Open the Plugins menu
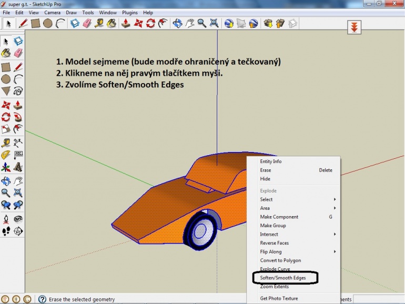 click(x=130, y=13)
